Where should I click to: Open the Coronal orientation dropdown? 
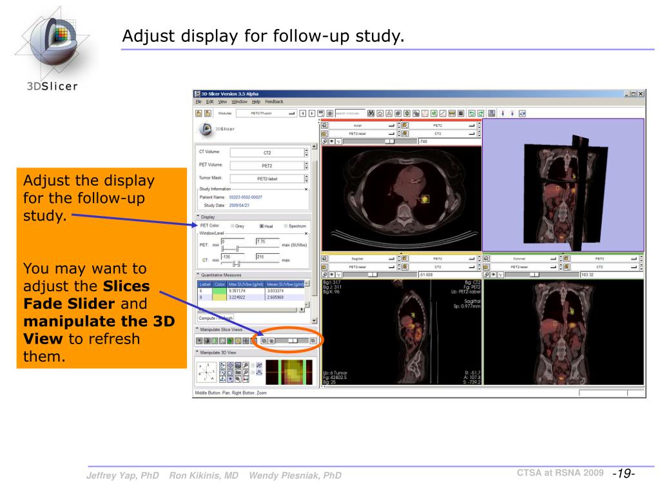tap(524, 258)
